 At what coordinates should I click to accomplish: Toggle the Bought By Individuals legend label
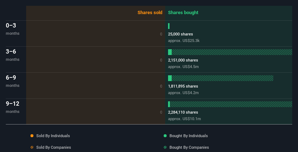(x=188, y=136)
